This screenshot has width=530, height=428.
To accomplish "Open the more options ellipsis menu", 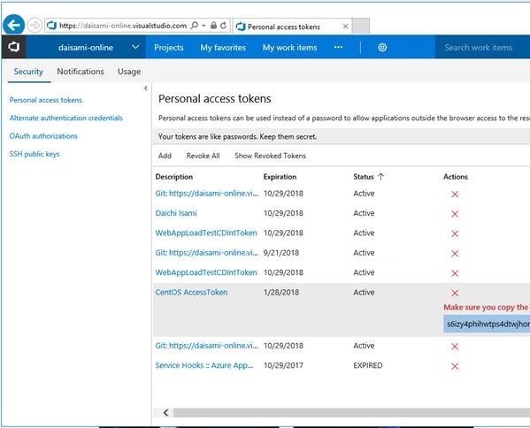I will (338, 47).
